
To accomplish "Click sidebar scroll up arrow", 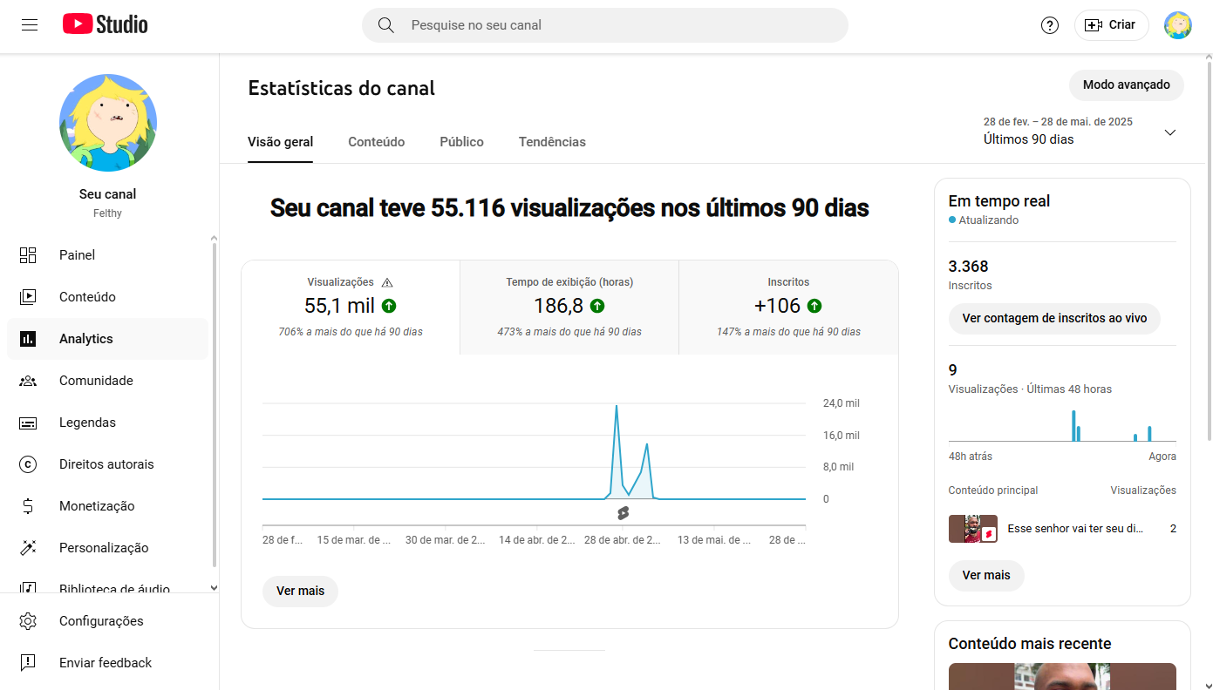I will tap(215, 238).
